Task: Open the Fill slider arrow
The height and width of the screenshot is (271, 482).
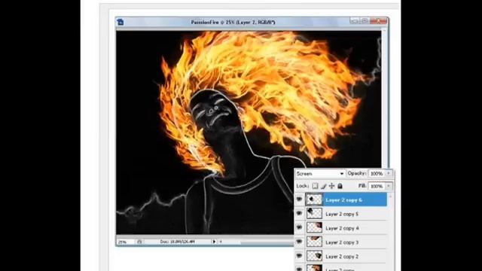Action: (x=389, y=186)
